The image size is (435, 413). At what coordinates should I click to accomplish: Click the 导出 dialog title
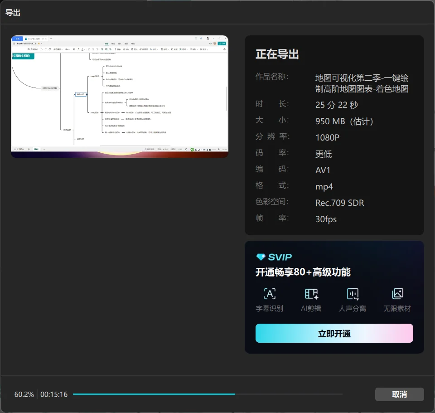click(x=13, y=13)
